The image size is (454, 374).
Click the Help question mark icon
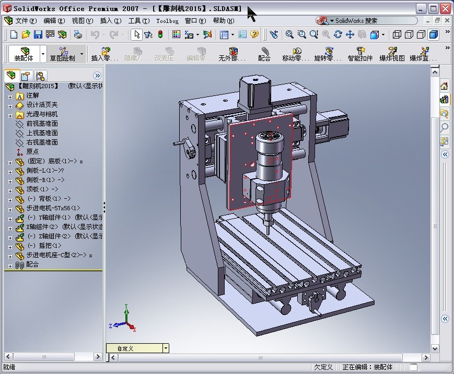pyautogui.click(x=254, y=34)
